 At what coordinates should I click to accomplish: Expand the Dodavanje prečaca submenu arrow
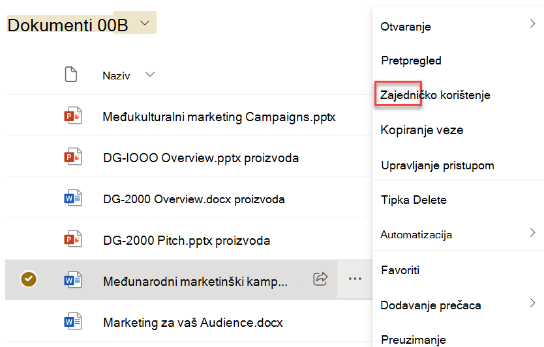point(532,303)
